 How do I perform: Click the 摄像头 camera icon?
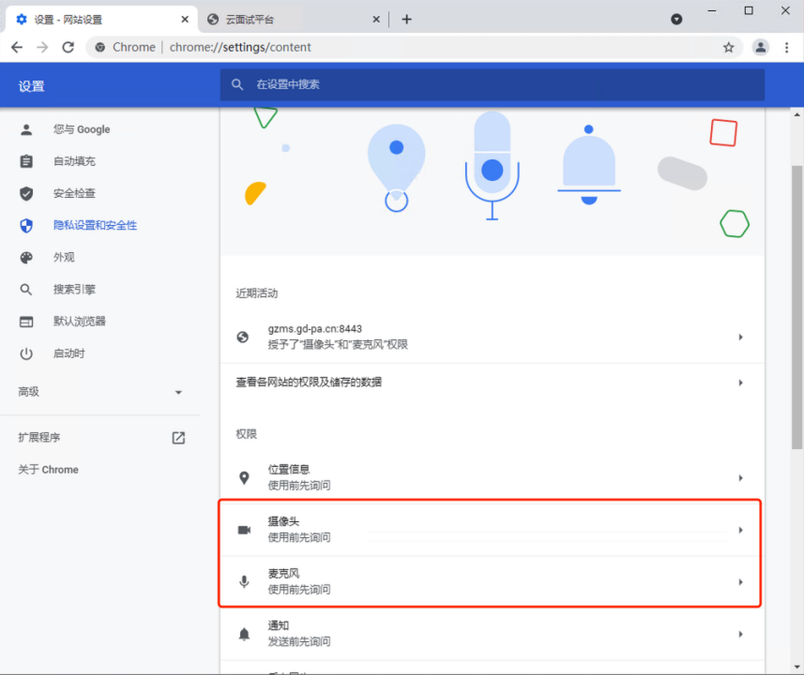pos(244,530)
